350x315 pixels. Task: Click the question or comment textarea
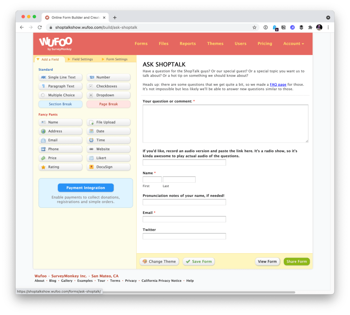[x=226, y=124]
